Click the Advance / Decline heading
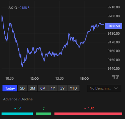This screenshot has height=119, width=125. 18,99
